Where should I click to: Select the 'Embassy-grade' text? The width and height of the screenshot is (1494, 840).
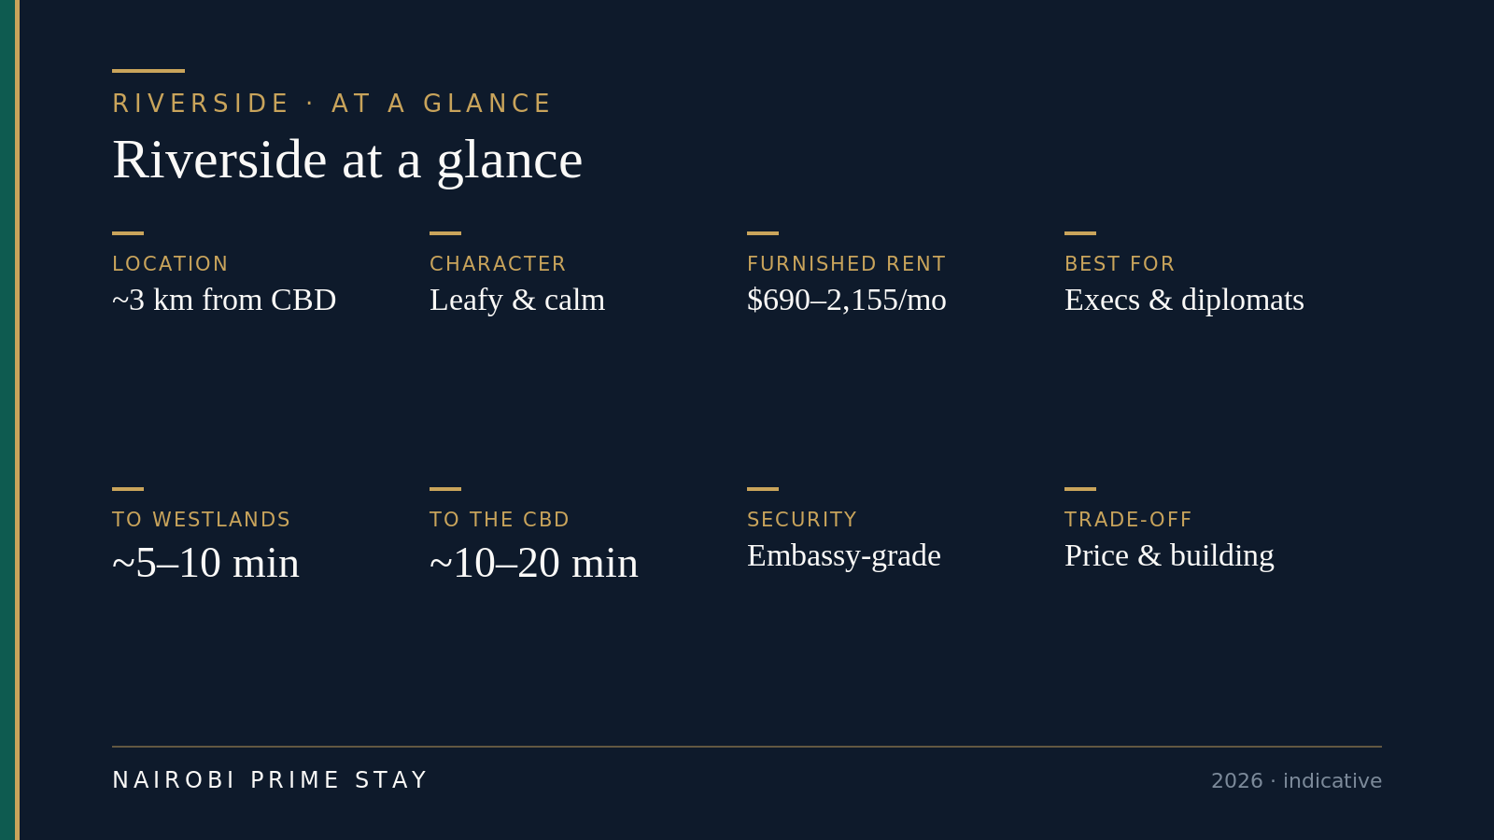point(844,555)
